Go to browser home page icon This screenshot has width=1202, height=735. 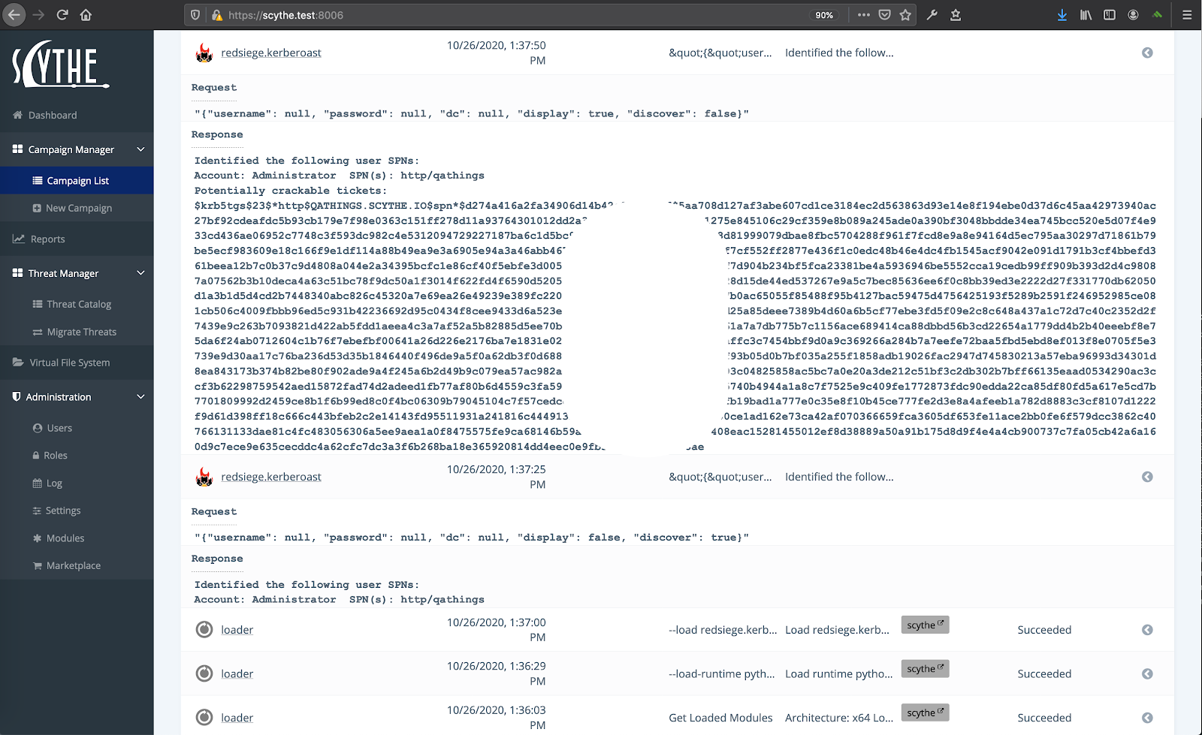coord(86,15)
